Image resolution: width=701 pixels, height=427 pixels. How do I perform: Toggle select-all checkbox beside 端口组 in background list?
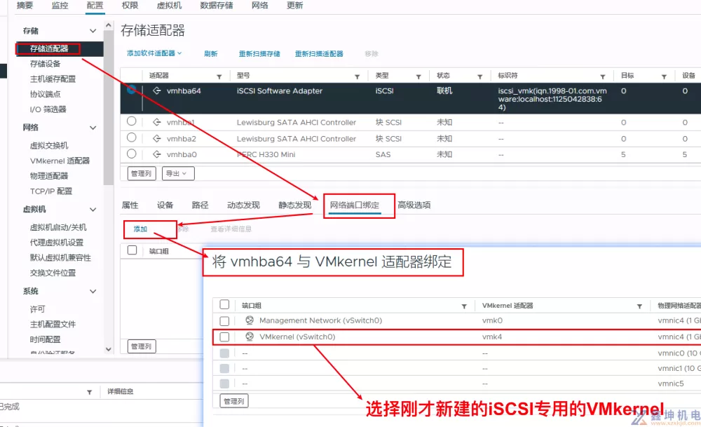click(x=132, y=250)
